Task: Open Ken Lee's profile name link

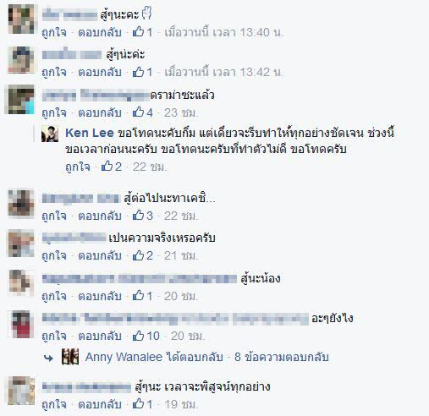Action: click(90, 133)
